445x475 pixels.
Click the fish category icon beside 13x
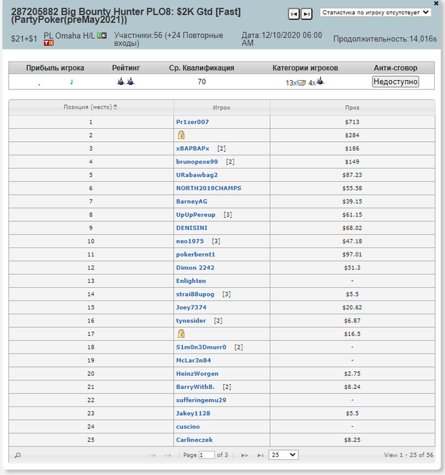coord(301,82)
